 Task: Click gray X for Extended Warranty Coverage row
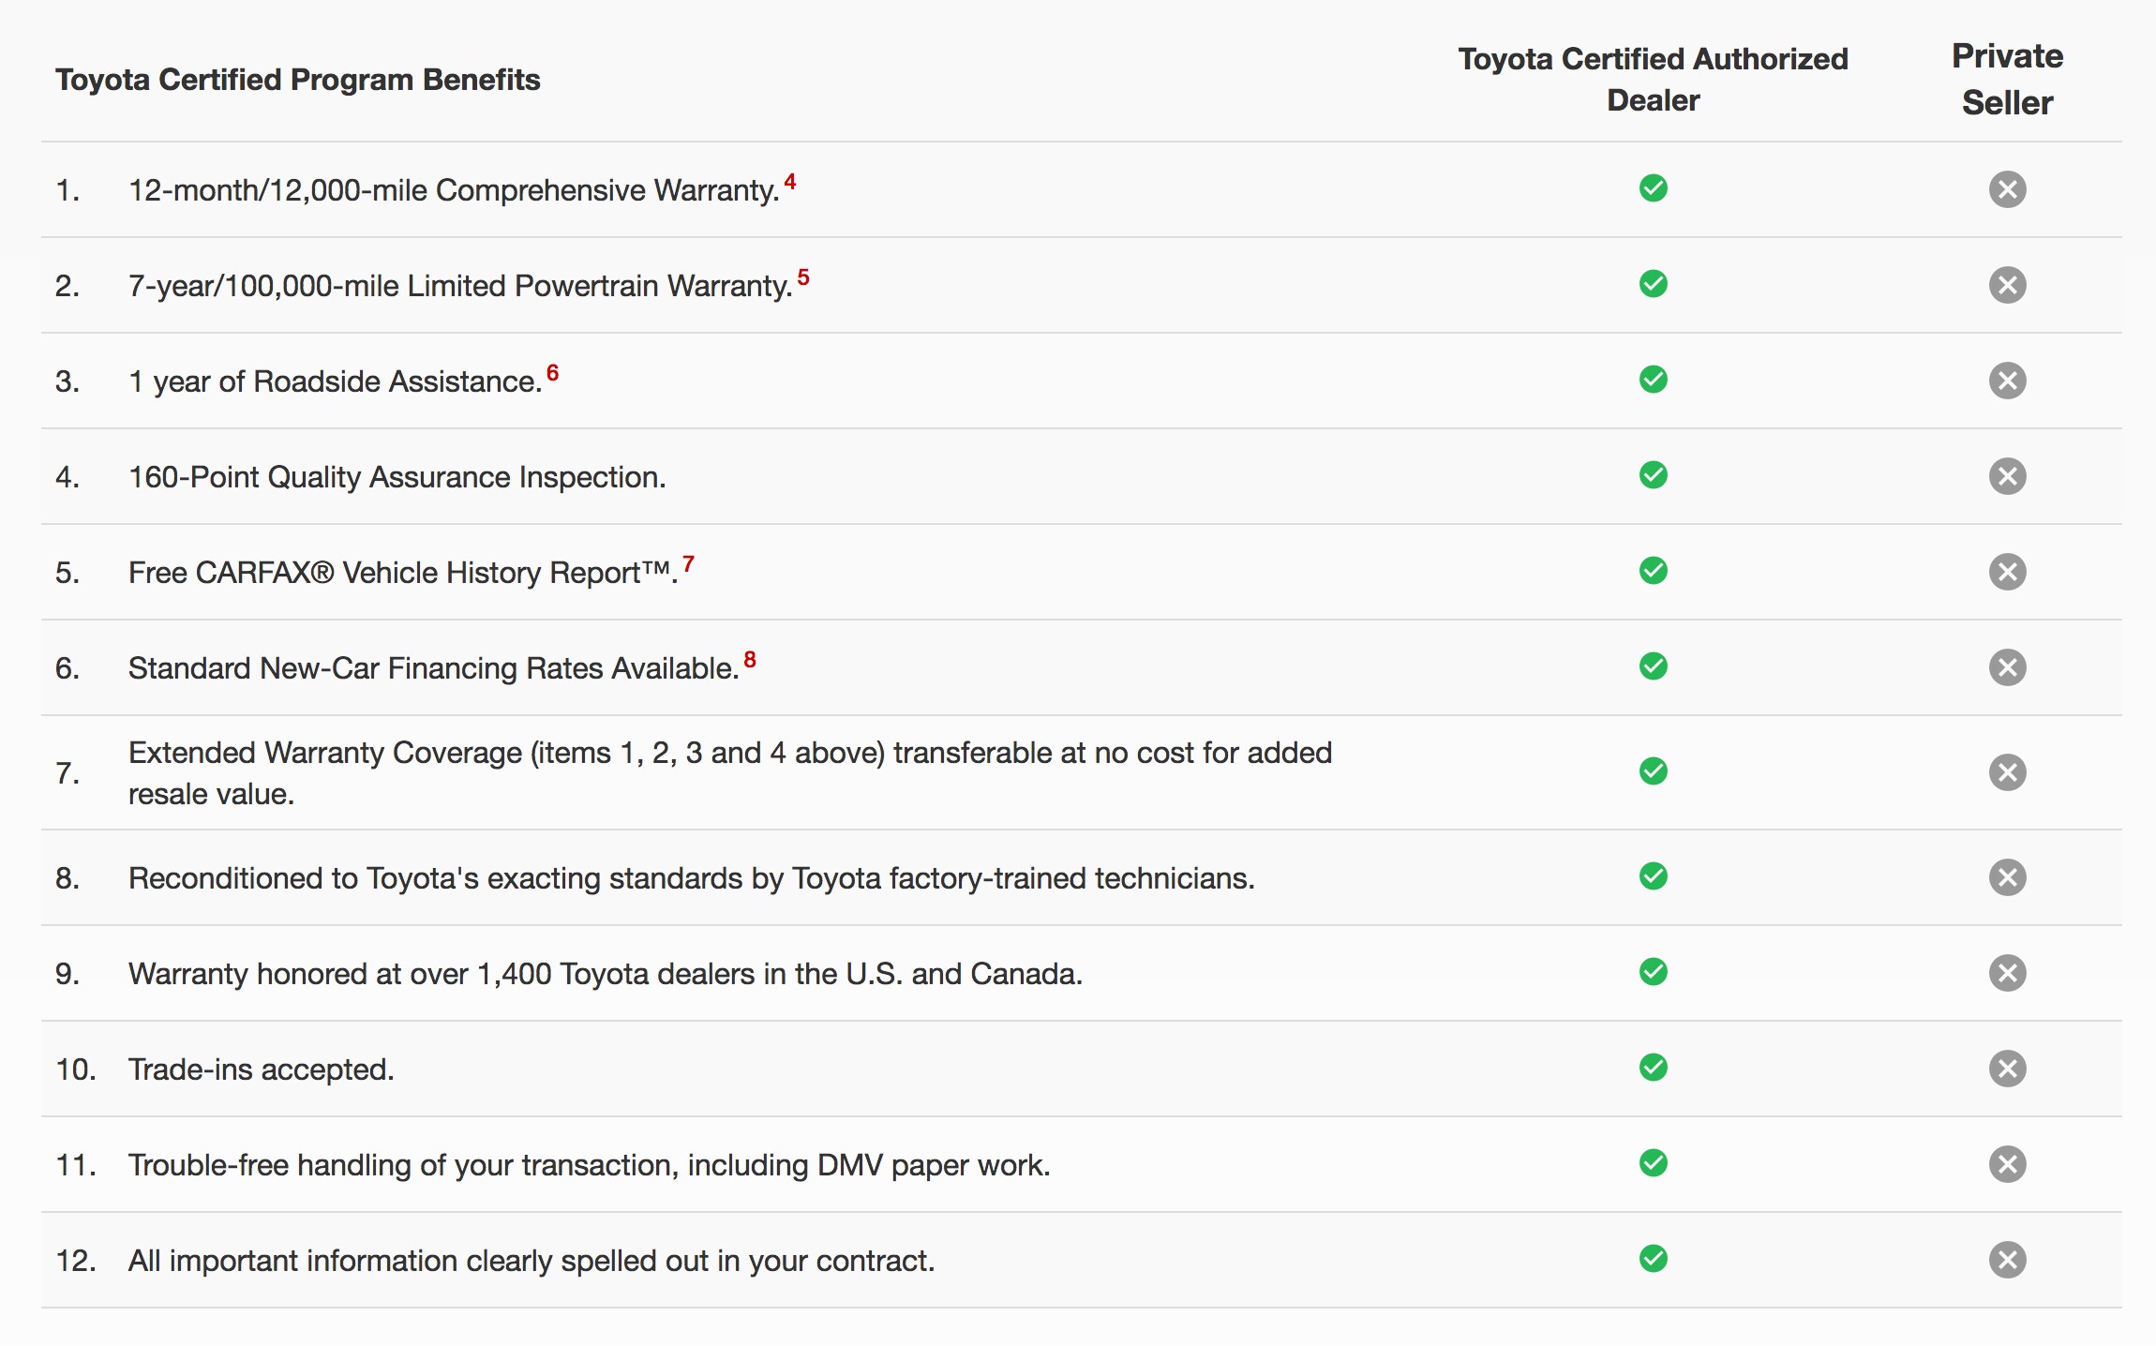[x=2008, y=772]
